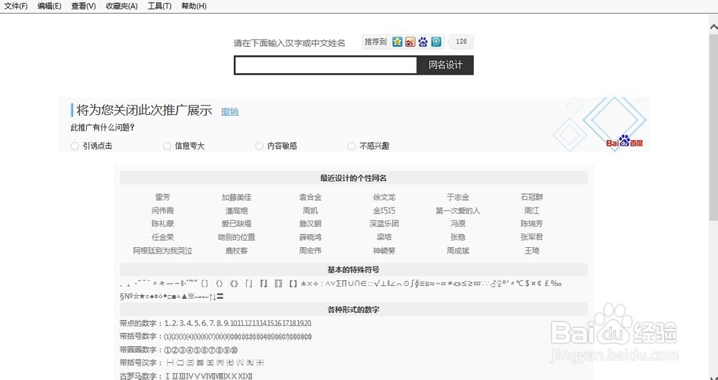Open the name link 梁培
Screen dimensions: 718x380
point(384,238)
